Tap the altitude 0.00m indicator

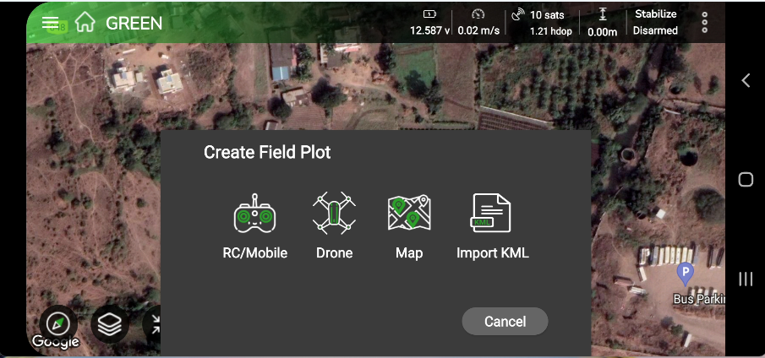click(603, 22)
